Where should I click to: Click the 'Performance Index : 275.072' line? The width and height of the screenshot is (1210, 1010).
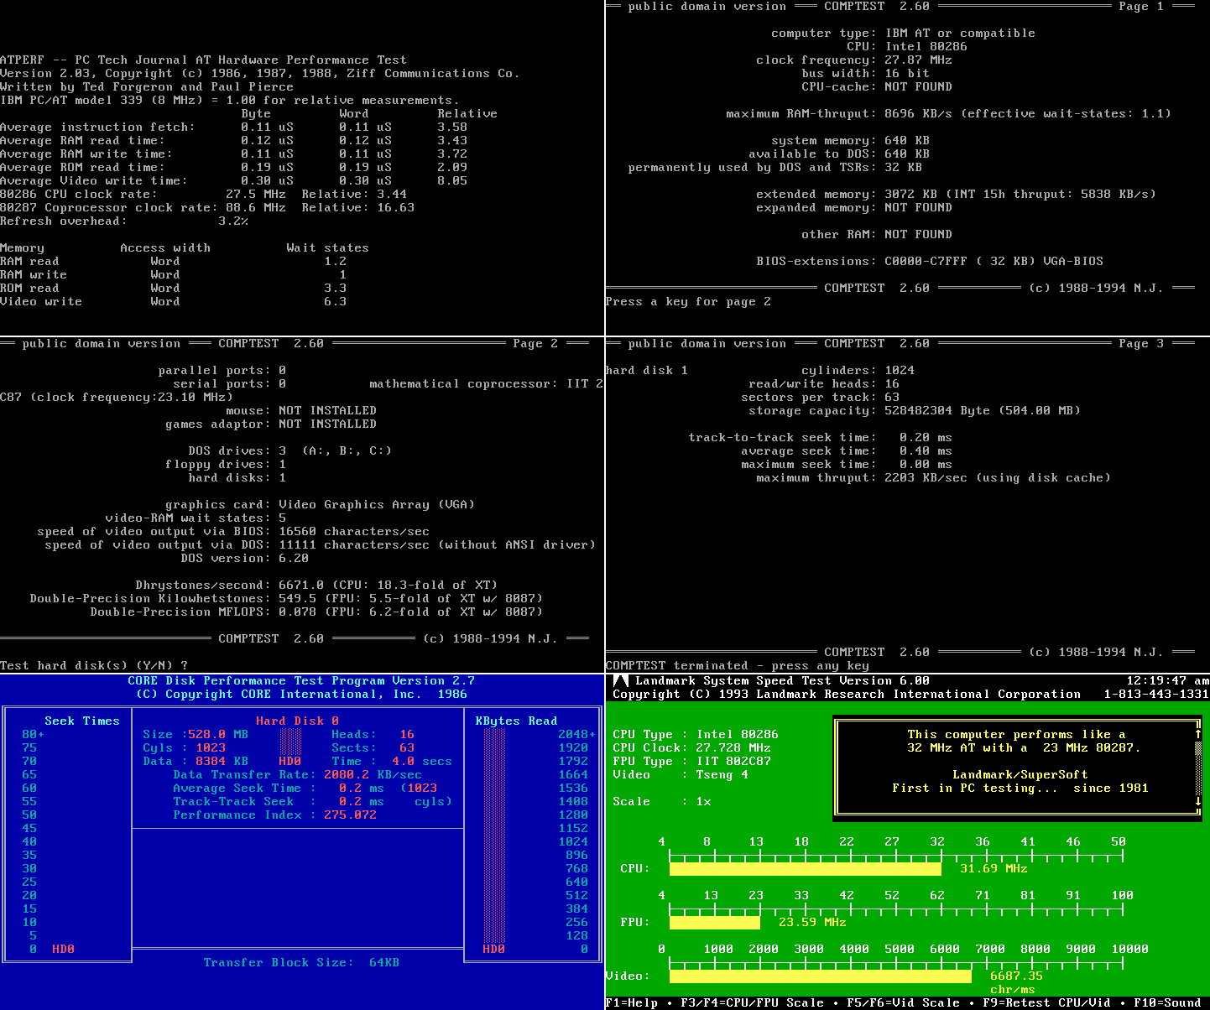(275, 815)
